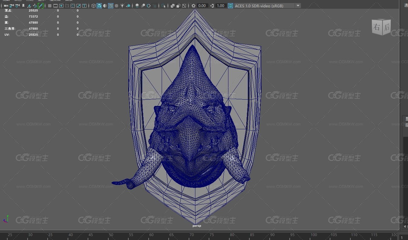
Task: Open the Camera Attributes icon
Action: tap(17, 6)
